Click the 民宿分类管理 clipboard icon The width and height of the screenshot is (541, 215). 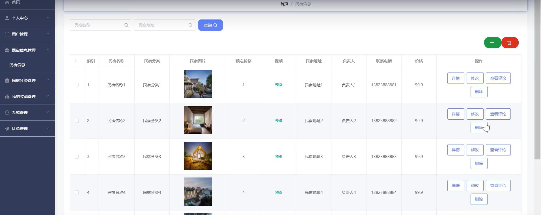(7, 80)
